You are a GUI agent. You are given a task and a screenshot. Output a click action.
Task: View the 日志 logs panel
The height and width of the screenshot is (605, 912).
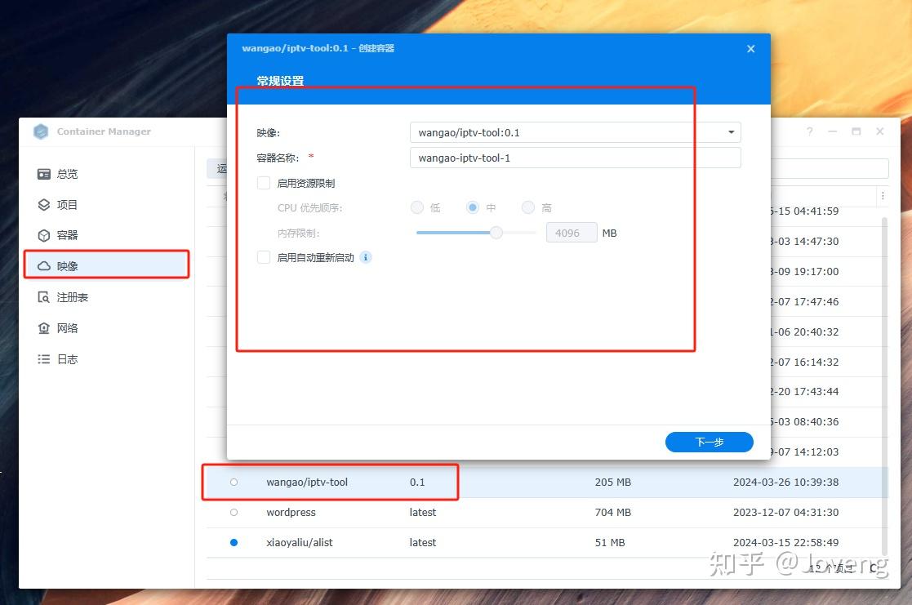pyautogui.click(x=65, y=358)
